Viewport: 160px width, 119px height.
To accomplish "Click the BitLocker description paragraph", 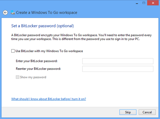I will point(81,37).
